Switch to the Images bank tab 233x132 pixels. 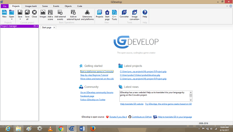tap(31, 6)
